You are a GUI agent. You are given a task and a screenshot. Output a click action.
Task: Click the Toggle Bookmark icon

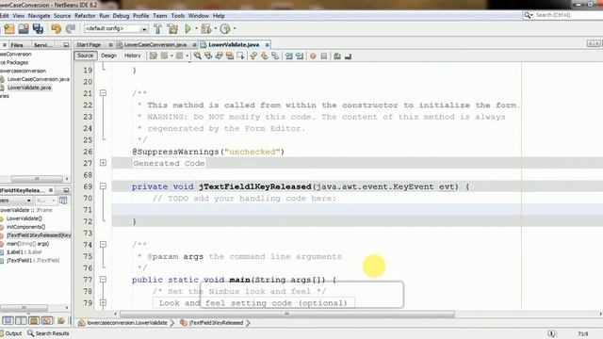click(x=275, y=56)
